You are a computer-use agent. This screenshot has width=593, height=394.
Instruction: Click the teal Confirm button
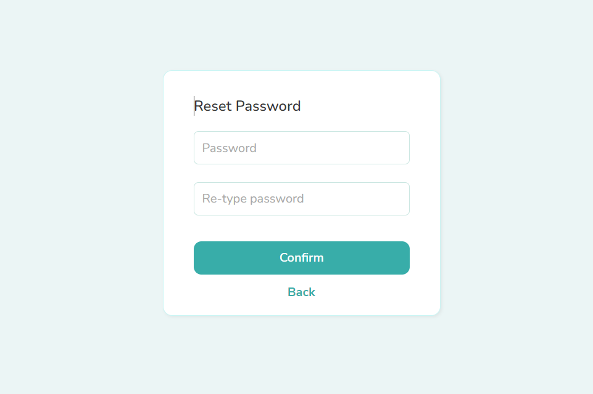coord(301,258)
